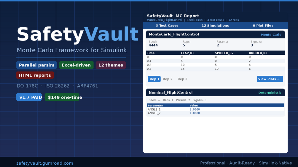Image resolution: width=298 pixels, height=167 pixels.
Task: Click the RUDDER_03 column header
Action: (x=258, y=53)
